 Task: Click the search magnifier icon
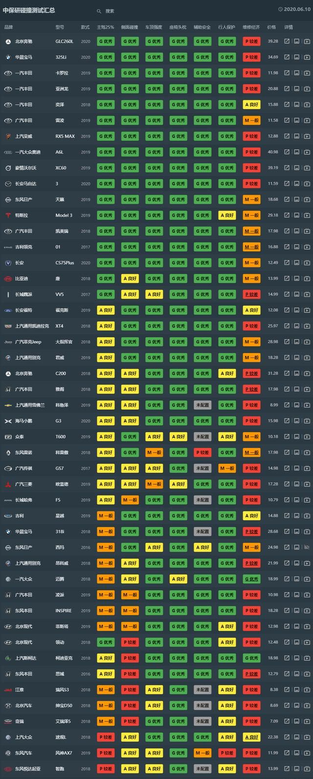coord(99,11)
